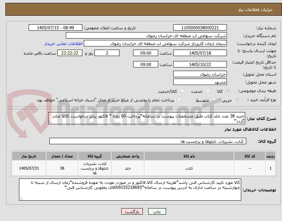Click the جلد unit cell
The height and width of the screenshot is (221, 282).
coord(128,168)
